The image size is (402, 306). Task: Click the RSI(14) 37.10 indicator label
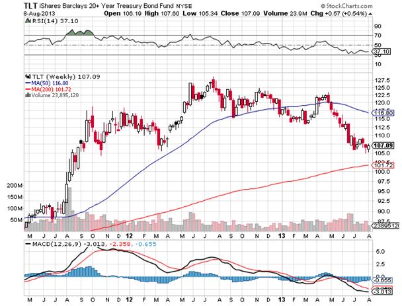pyautogui.click(x=55, y=21)
